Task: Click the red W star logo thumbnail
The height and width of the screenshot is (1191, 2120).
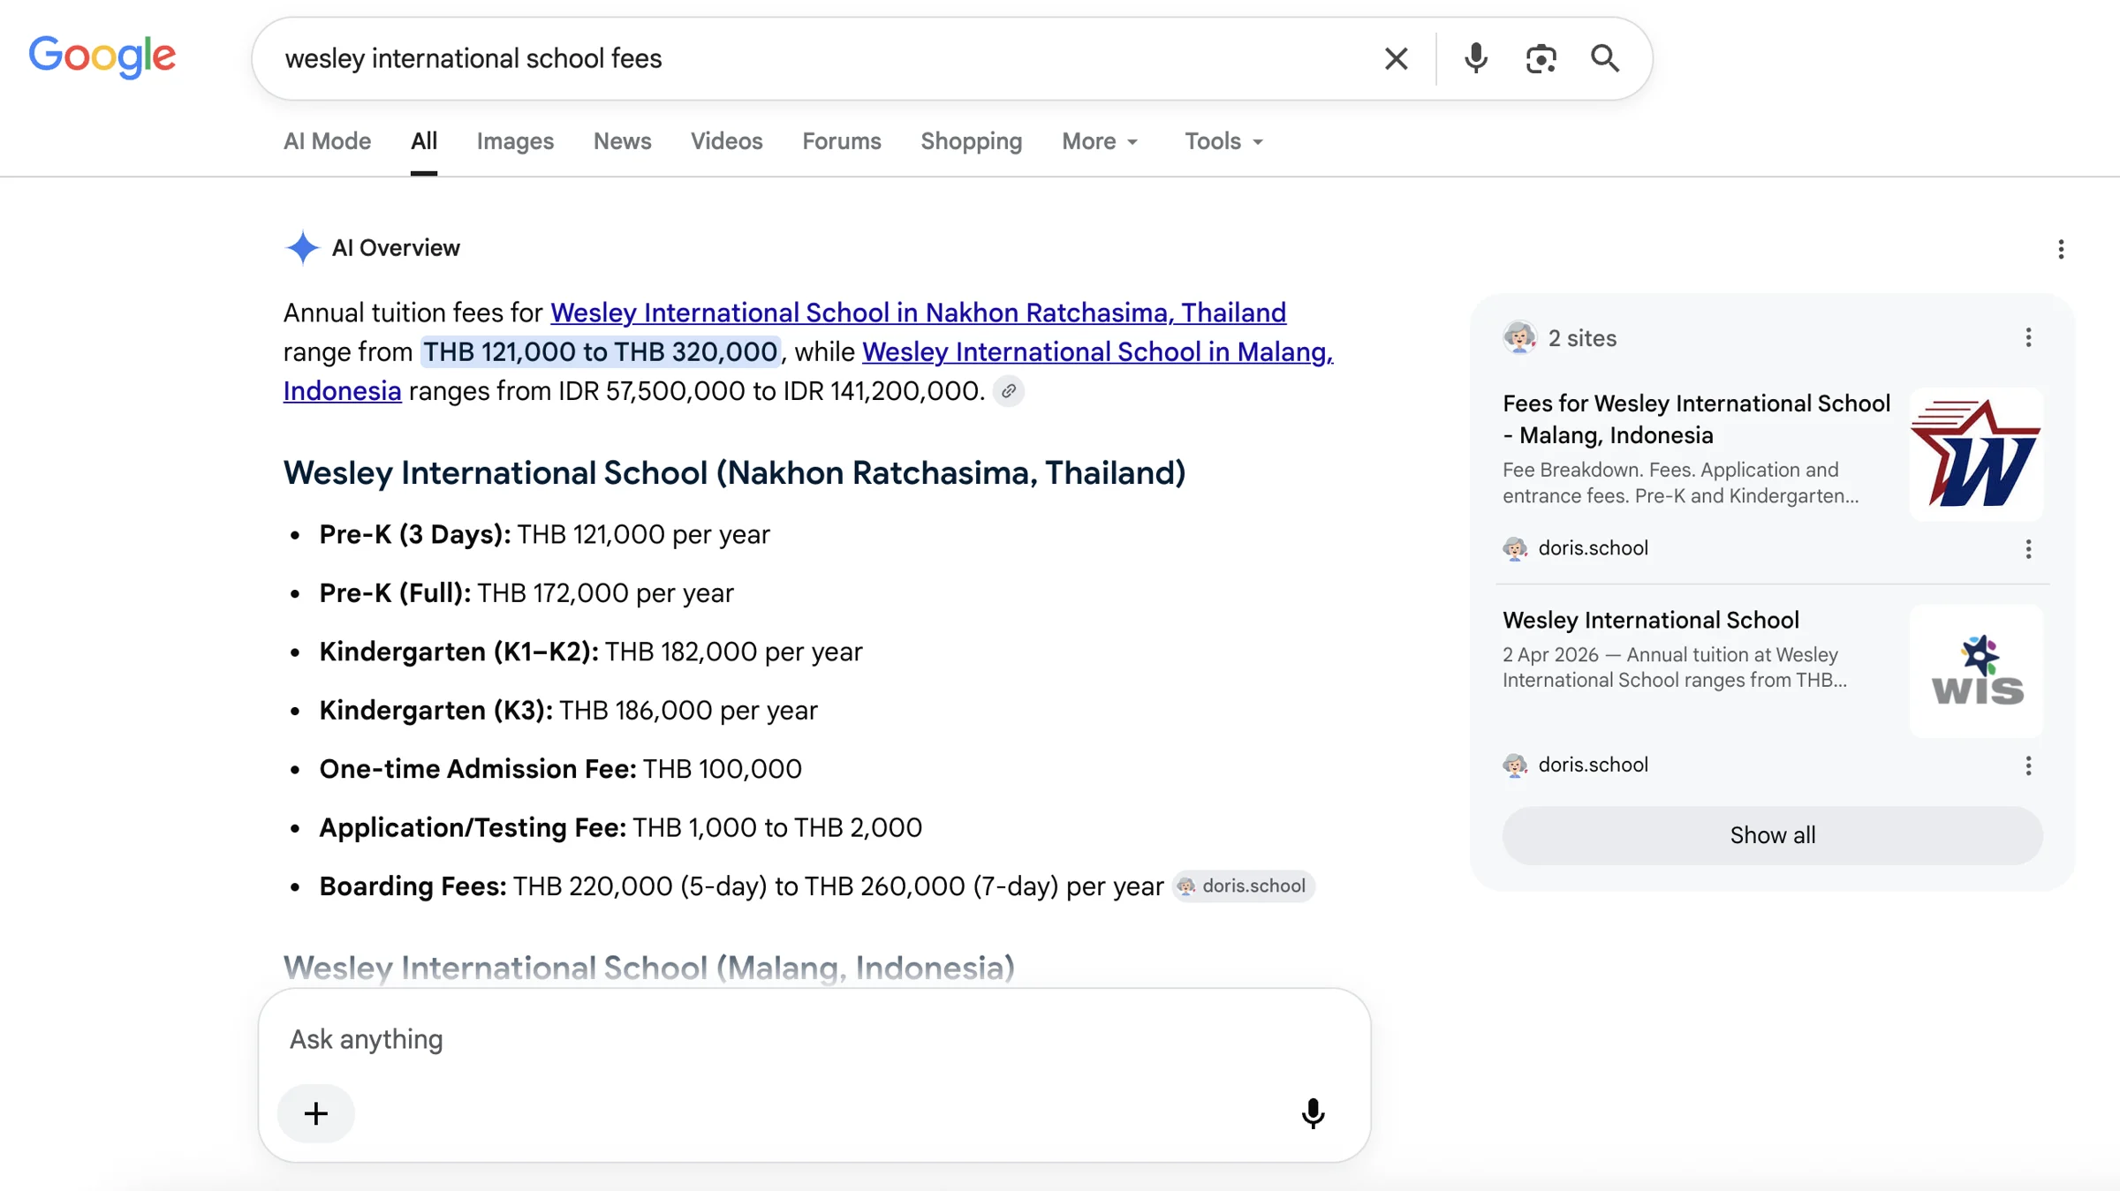Action: [1976, 454]
